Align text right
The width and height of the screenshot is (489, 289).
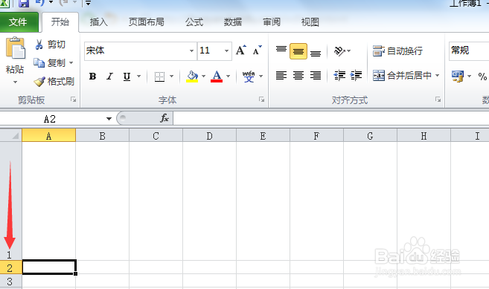tap(316, 76)
